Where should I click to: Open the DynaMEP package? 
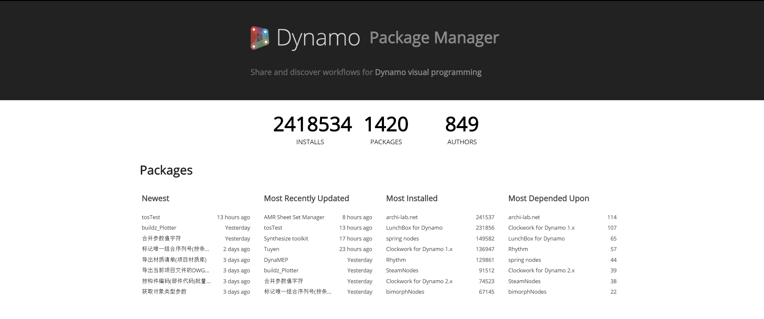[x=276, y=260]
